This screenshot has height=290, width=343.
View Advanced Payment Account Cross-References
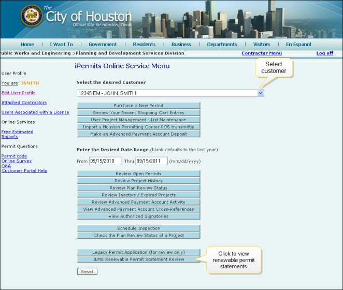[138, 209]
